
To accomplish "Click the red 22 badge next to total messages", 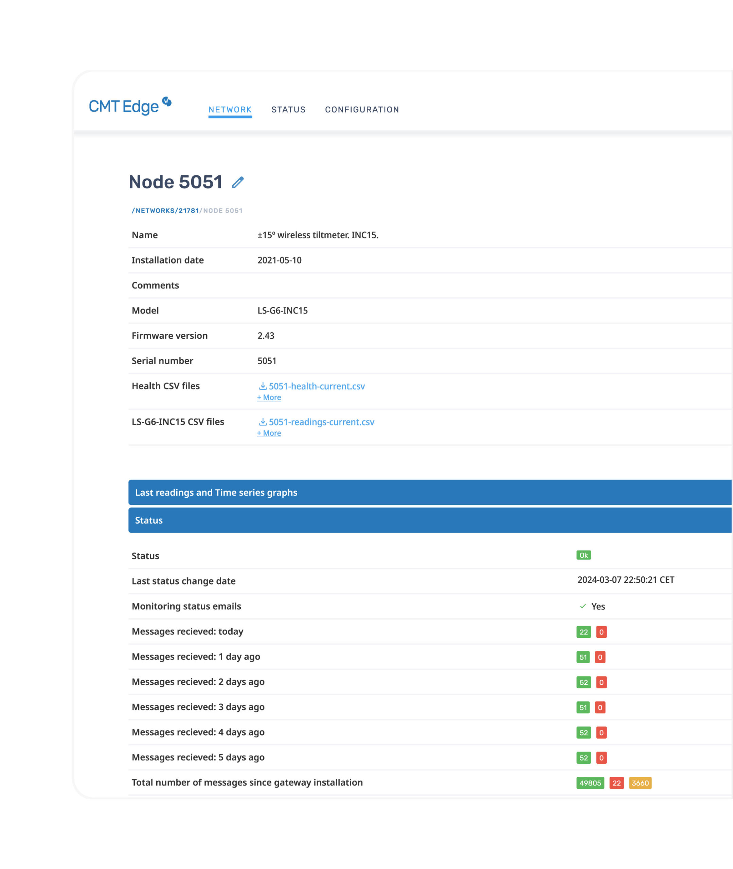I will pyautogui.click(x=616, y=783).
